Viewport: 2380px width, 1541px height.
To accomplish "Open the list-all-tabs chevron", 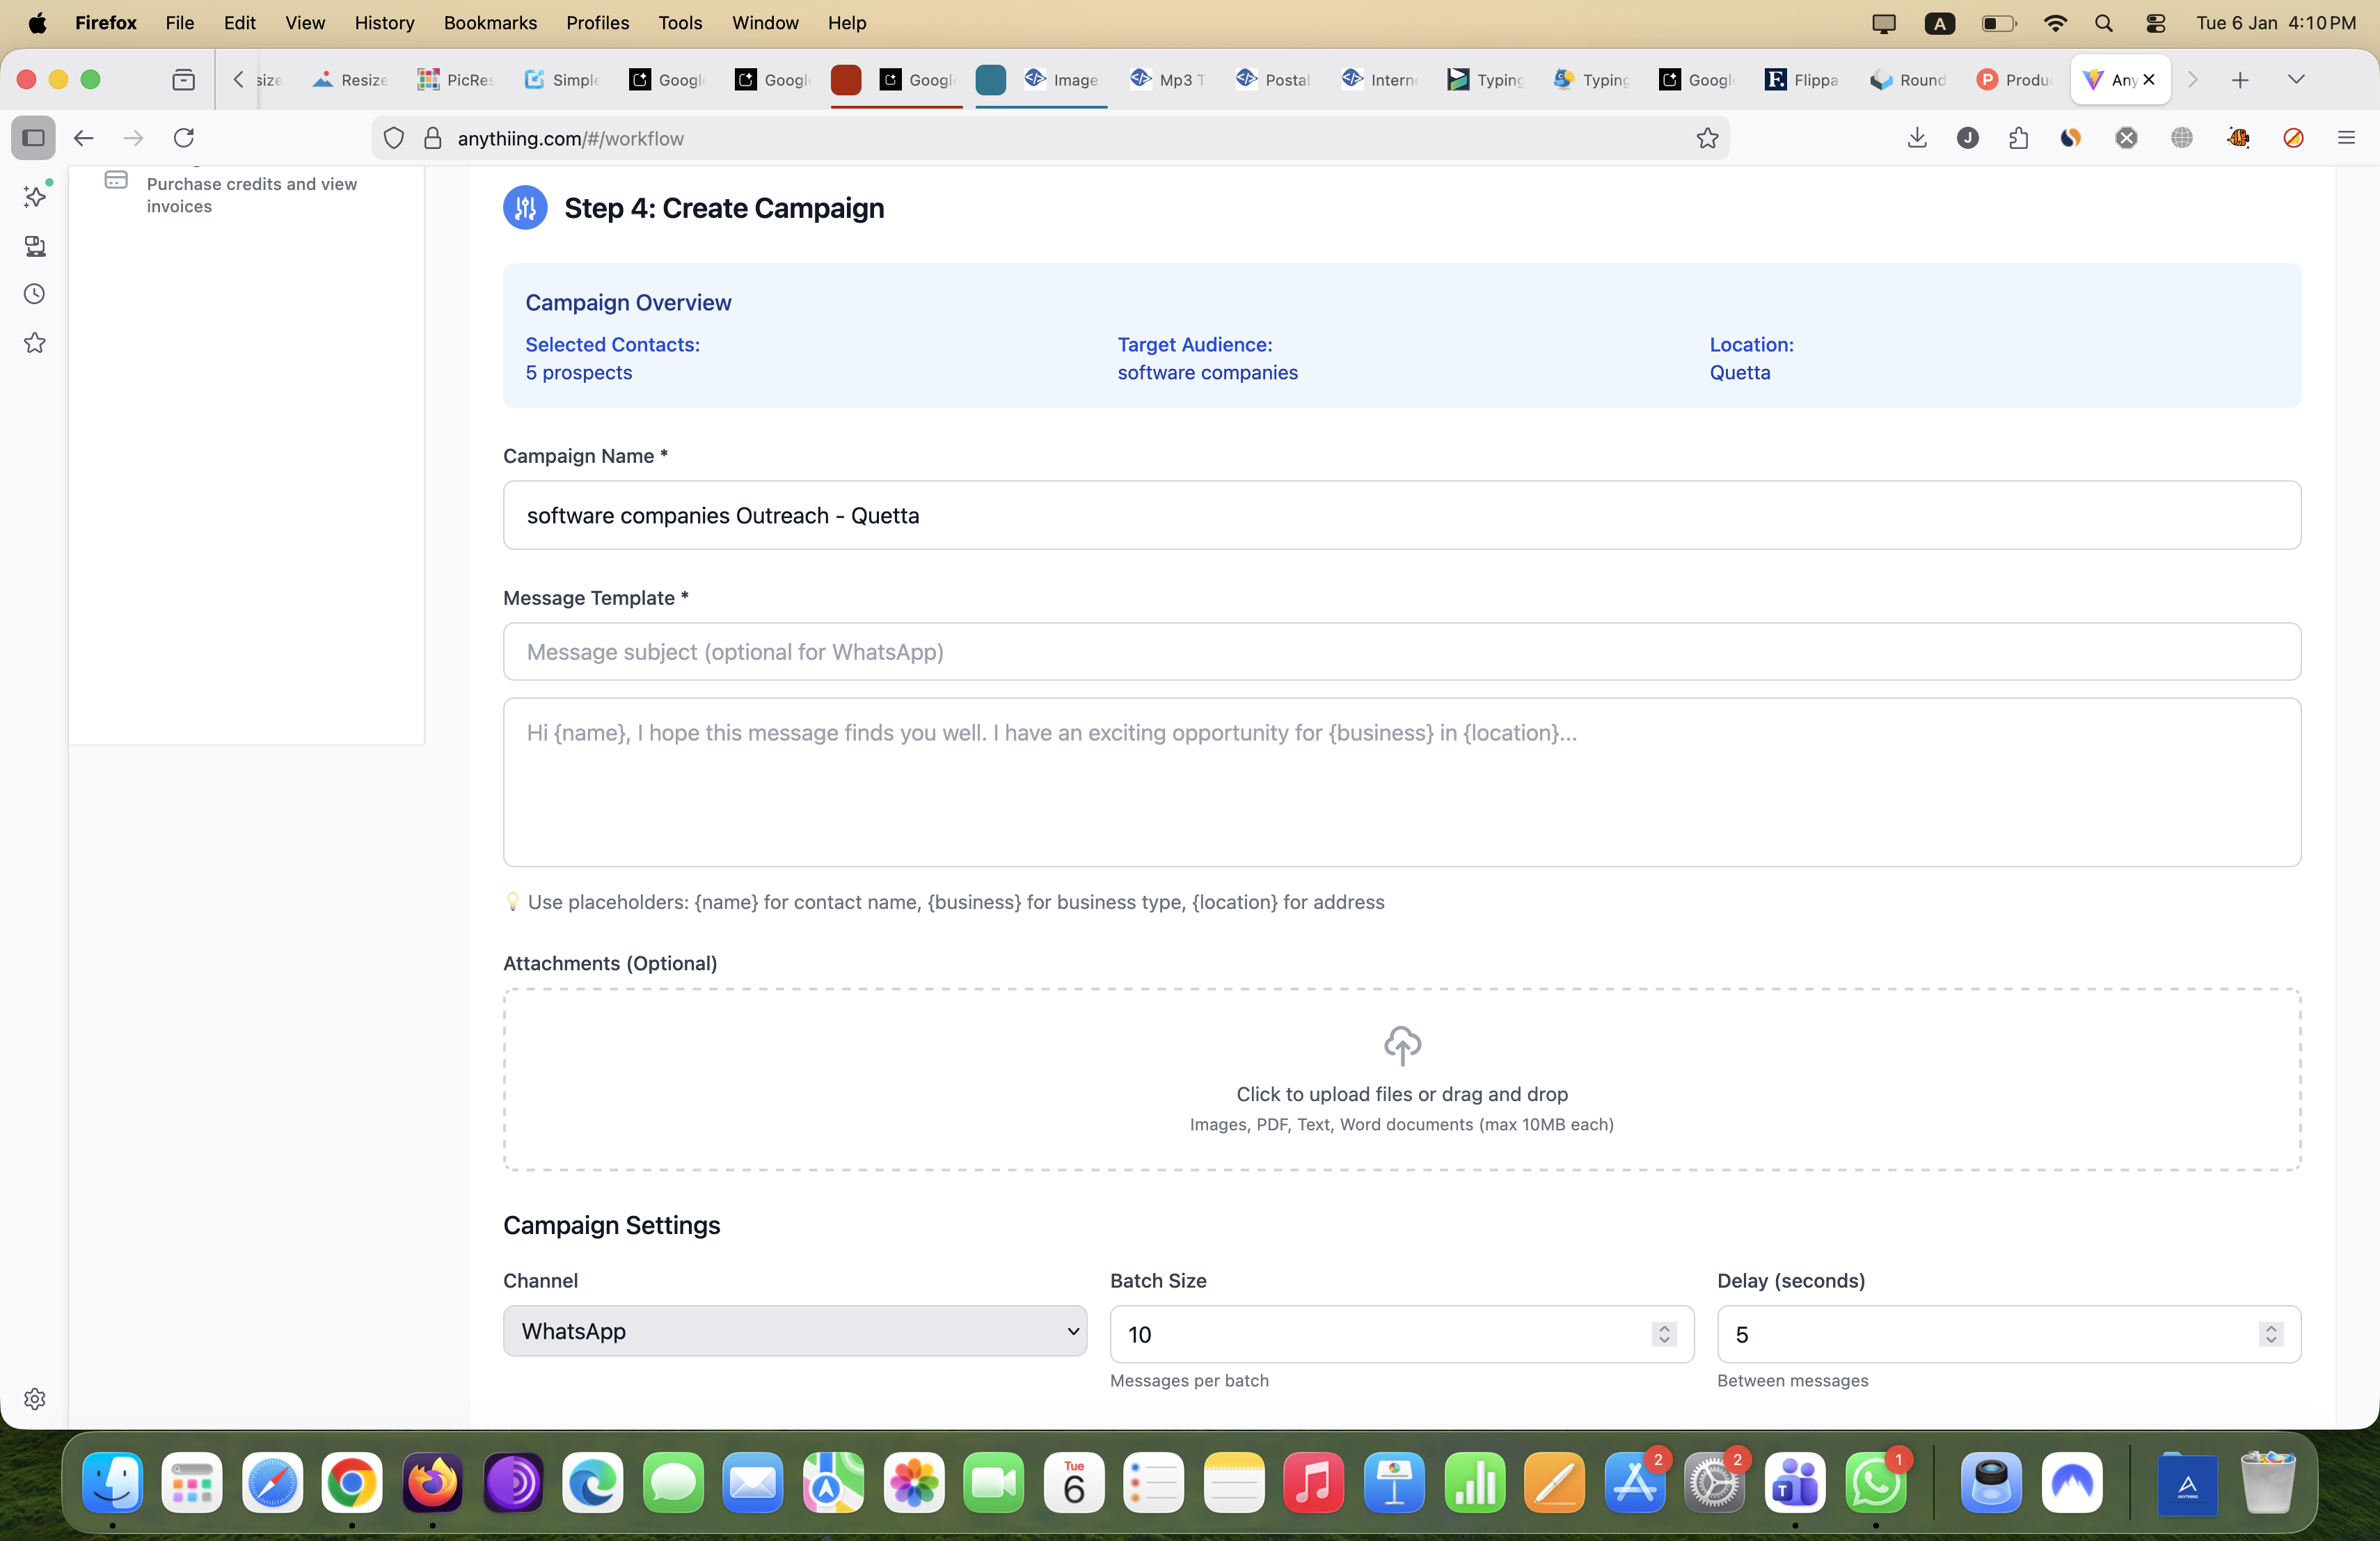I will pos(2296,80).
